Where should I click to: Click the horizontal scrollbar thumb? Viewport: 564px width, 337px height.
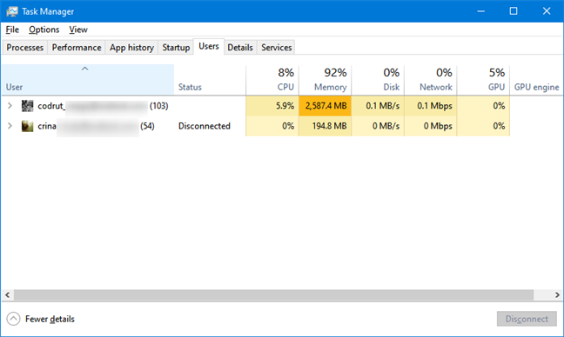(273, 294)
